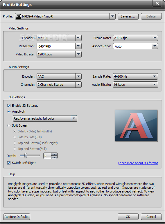This screenshot has width=165, height=224.
Task: Click the Cancel button
Action: pyautogui.click(x=151, y=217)
